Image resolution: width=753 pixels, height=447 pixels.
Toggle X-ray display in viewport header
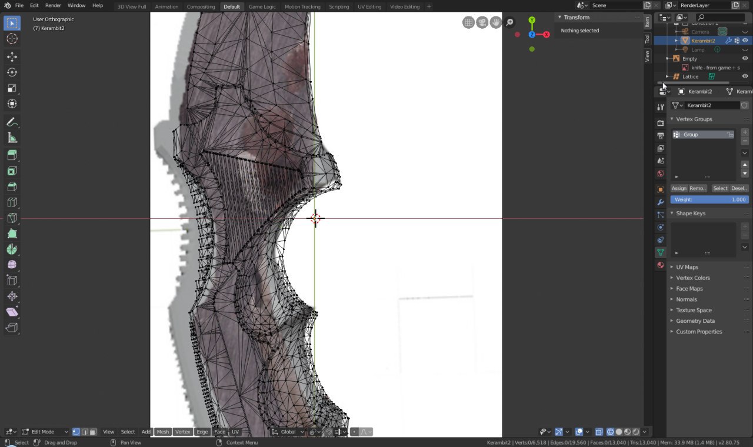pos(599,432)
